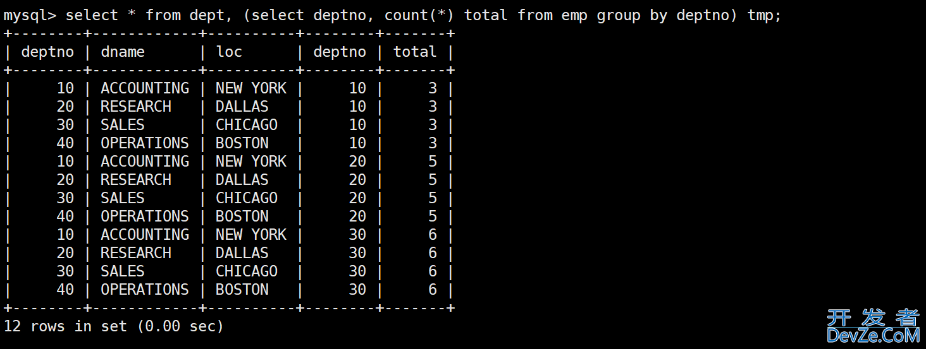Viewport: 926px width, 349px height.
Task: Click total value 6 in the BOSTON row
Action: tap(433, 289)
